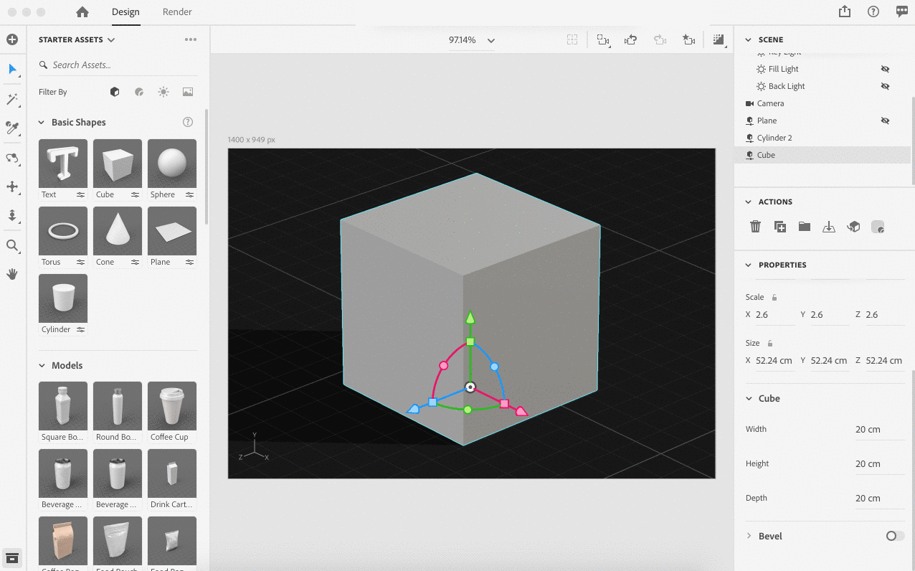Expand the Bevel section
This screenshot has width=915, height=571.
tap(749, 536)
